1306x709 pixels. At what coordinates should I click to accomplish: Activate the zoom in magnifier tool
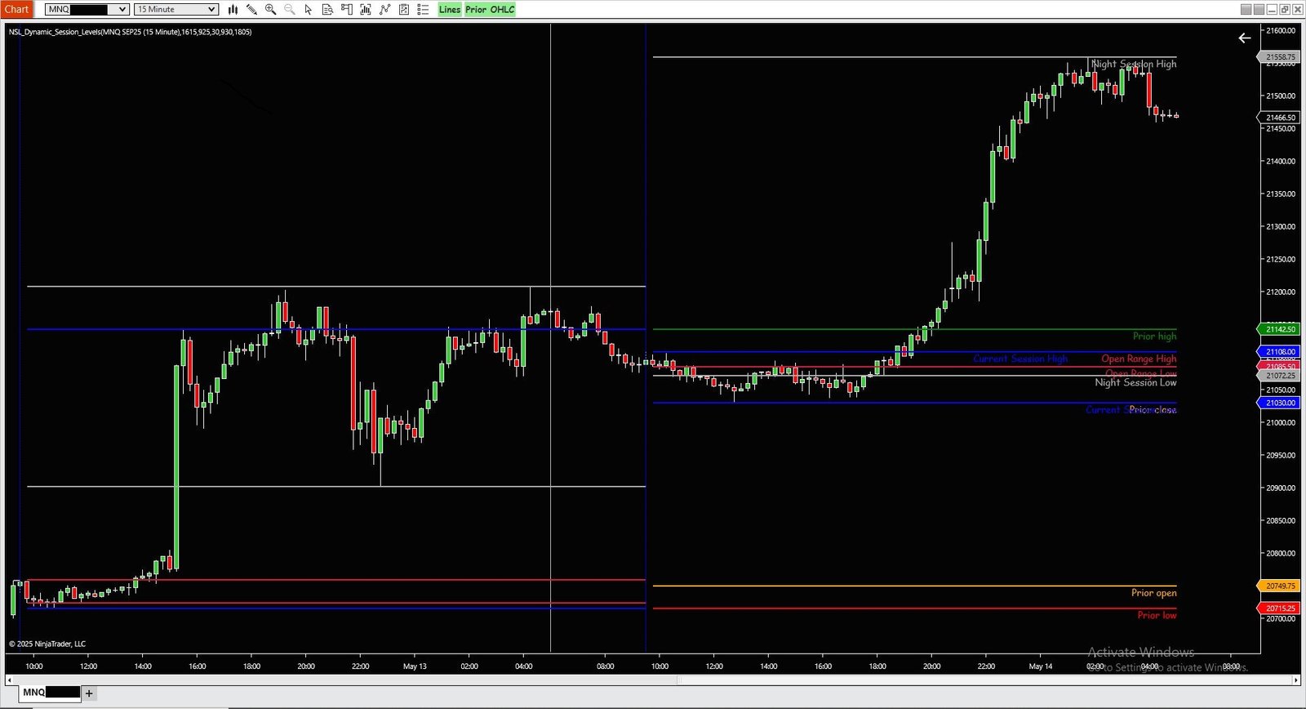(270, 10)
